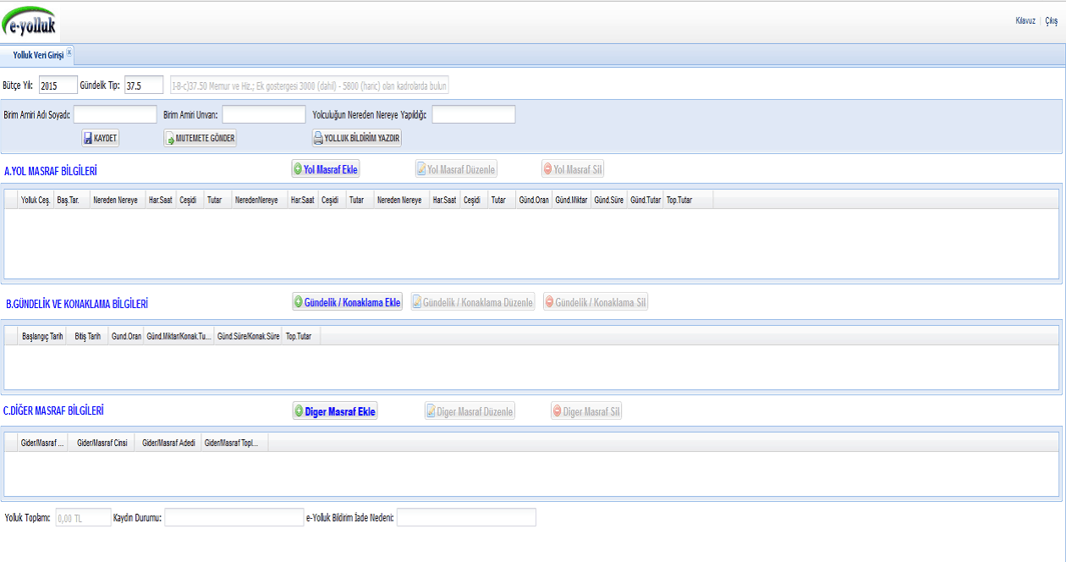Add entry with Yol Masraf Ekle

coord(326,169)
